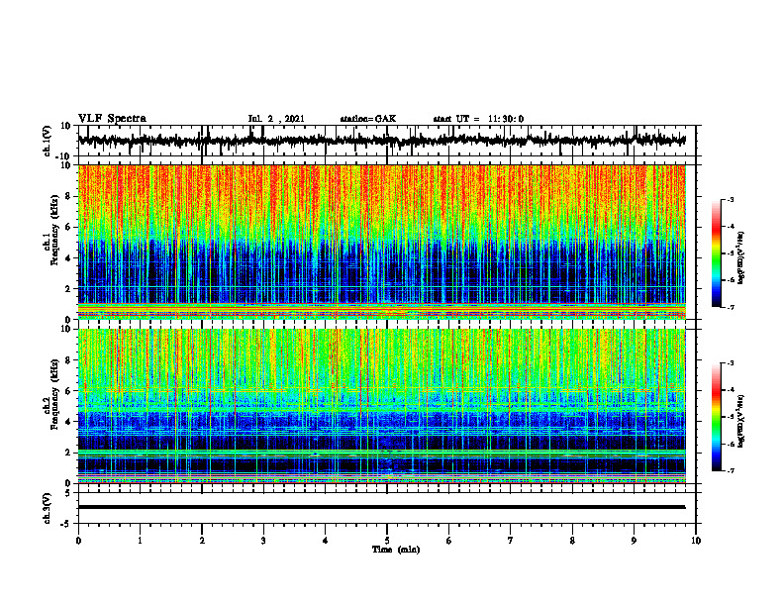The image size is (784, 606).
Task: Click the "station=GAK" header label
Action: tap(368, 119)
